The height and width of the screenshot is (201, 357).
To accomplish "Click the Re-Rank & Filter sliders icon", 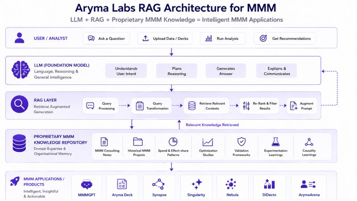I will click(246, 106).
